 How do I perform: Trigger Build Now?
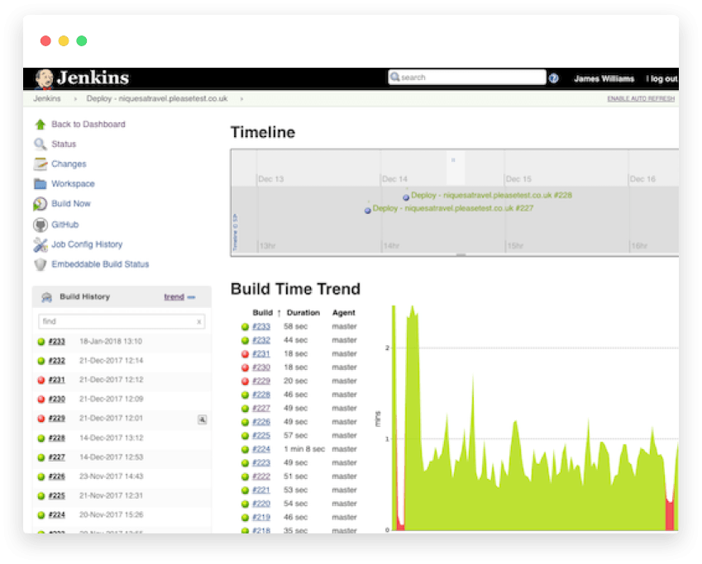[71, 203]
